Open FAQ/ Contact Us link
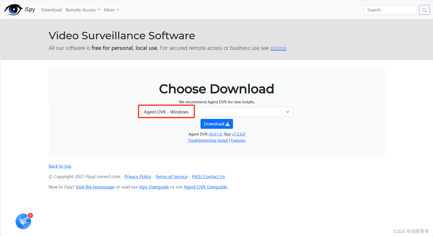Viewport: 433px width, 236px height. pyautogui.click(x=208, y=177)
